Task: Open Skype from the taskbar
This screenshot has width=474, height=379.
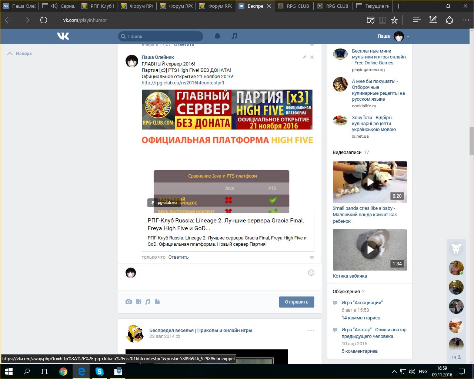Action: (100, 372)
